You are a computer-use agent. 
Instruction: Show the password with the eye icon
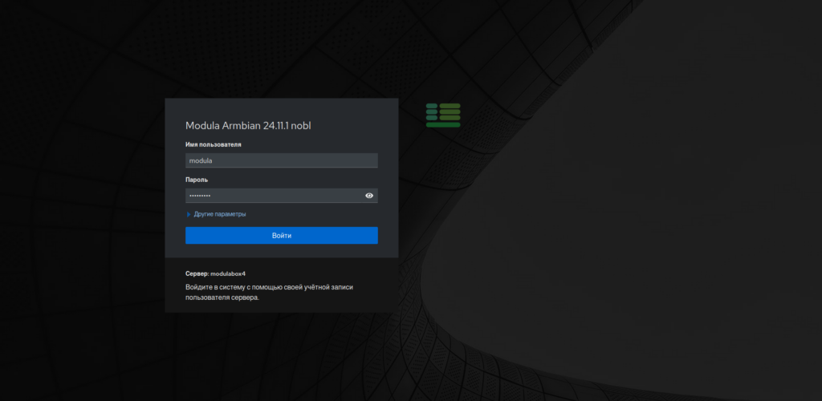tap(369, 196)
